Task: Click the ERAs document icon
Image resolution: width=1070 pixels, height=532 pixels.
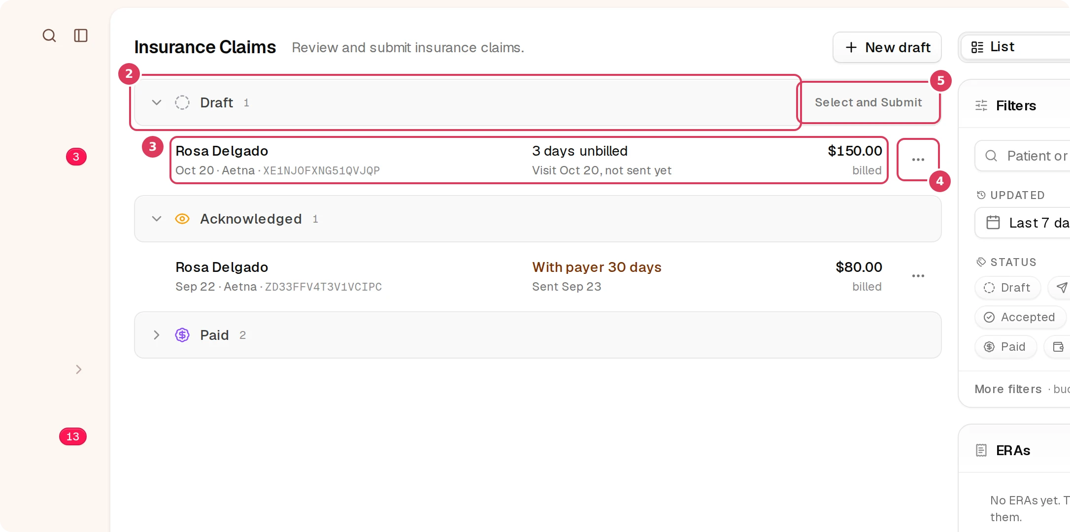Action: click(981, 450)
